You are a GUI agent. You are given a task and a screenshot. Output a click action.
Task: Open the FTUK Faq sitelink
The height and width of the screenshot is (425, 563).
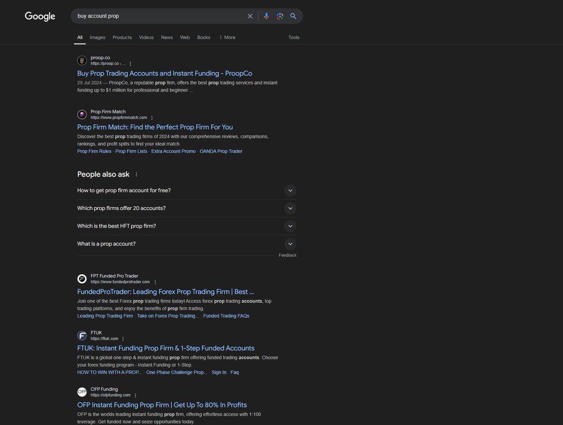pos(235,372)
